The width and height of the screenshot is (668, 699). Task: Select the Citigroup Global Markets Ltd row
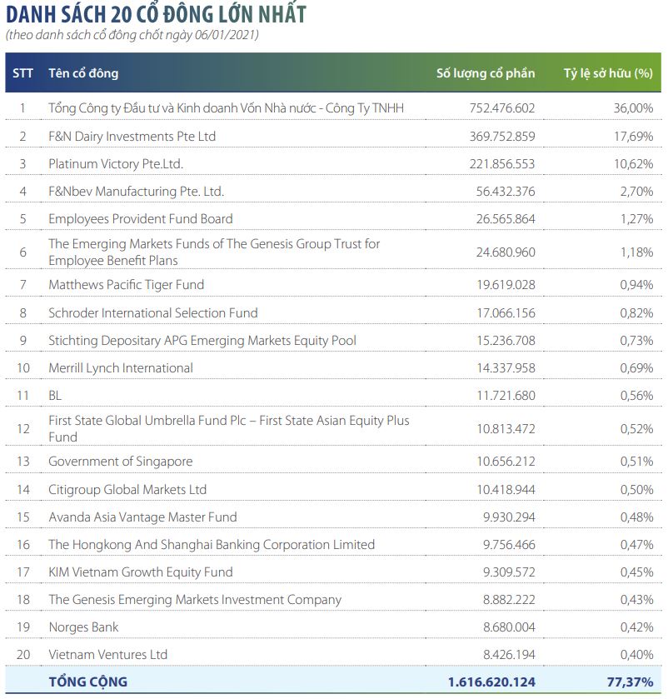pyautogui.click(x=127, y=489)
